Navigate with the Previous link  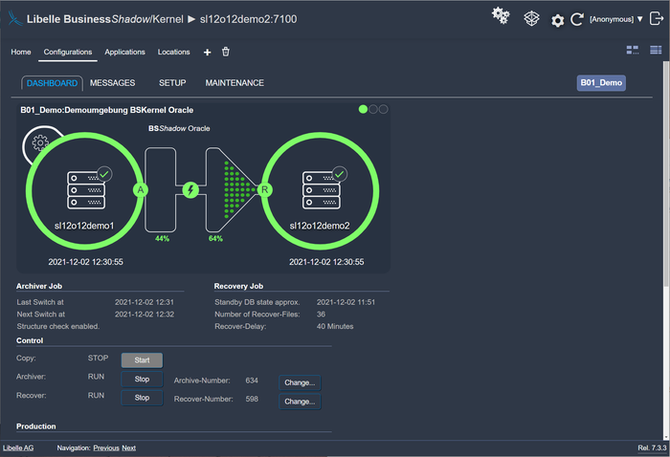[x=106, y=447]
